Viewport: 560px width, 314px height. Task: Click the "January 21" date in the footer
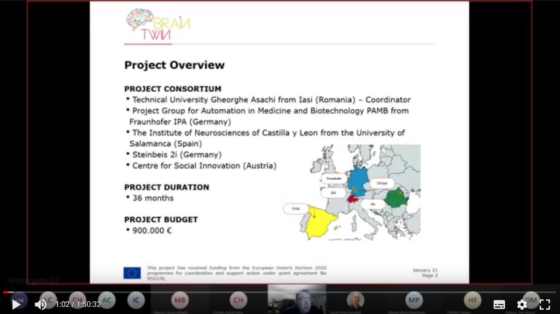(x=425, y=270)
